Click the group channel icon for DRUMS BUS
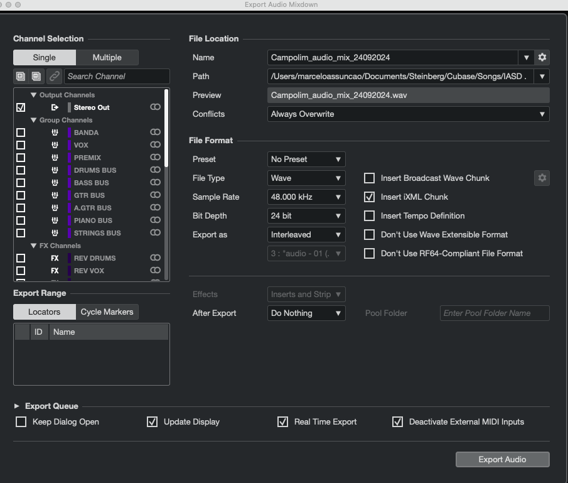The width and height of the screenshot is (568, 483). coord(55,170)
